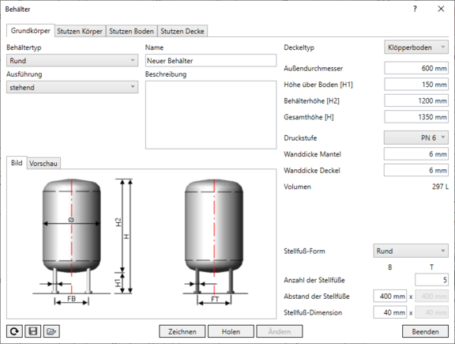Switch to the Vorschau tab
The width and height of the screenshot is (455, 344).
pyautogui.click(x=43, y=163)
